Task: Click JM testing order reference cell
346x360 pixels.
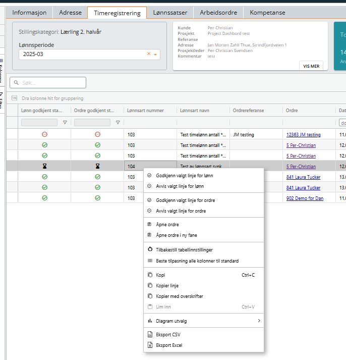Action: tap(256, 134)
